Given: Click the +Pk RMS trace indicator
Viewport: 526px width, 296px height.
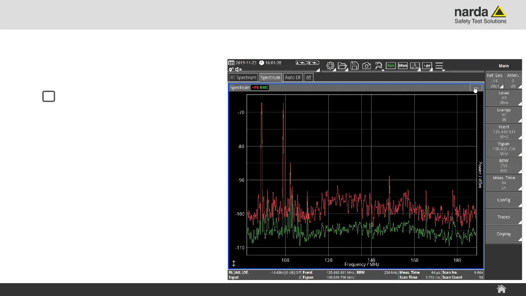Looking at the screenshot, I should (x=260, y=88).
